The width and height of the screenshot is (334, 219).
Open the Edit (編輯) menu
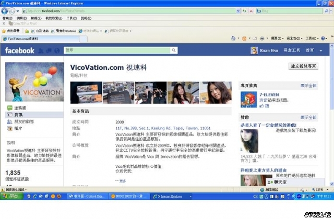pyautogui.click(x=21, y=18)
